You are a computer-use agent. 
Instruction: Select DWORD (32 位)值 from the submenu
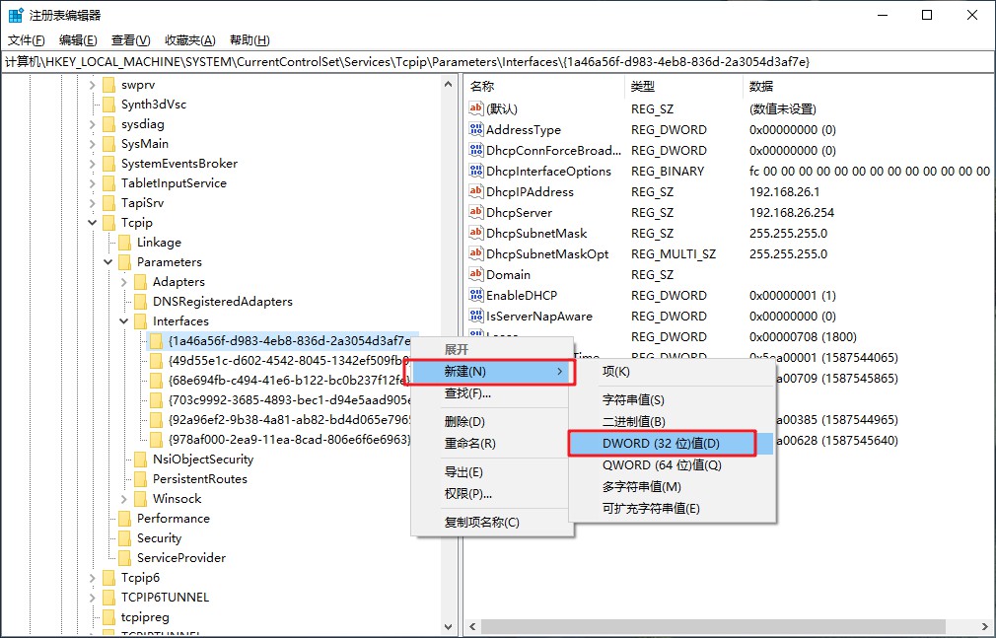[x=659, y=443]
